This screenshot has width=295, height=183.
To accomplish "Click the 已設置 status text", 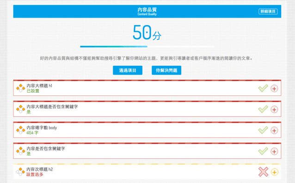I will [x=33, y=91].
